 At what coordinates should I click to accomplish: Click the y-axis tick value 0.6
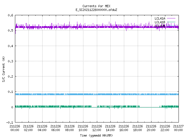(x=10, y=15)
